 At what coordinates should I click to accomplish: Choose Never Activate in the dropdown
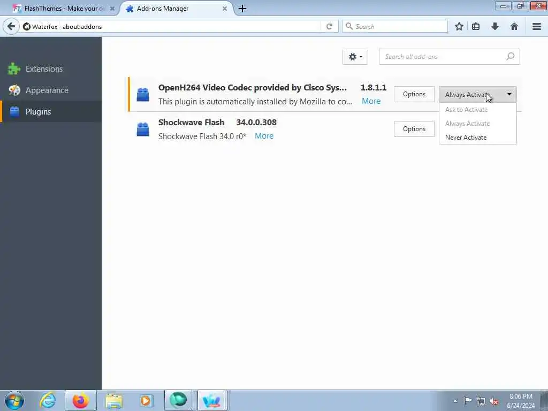click(x=478, y=138)
